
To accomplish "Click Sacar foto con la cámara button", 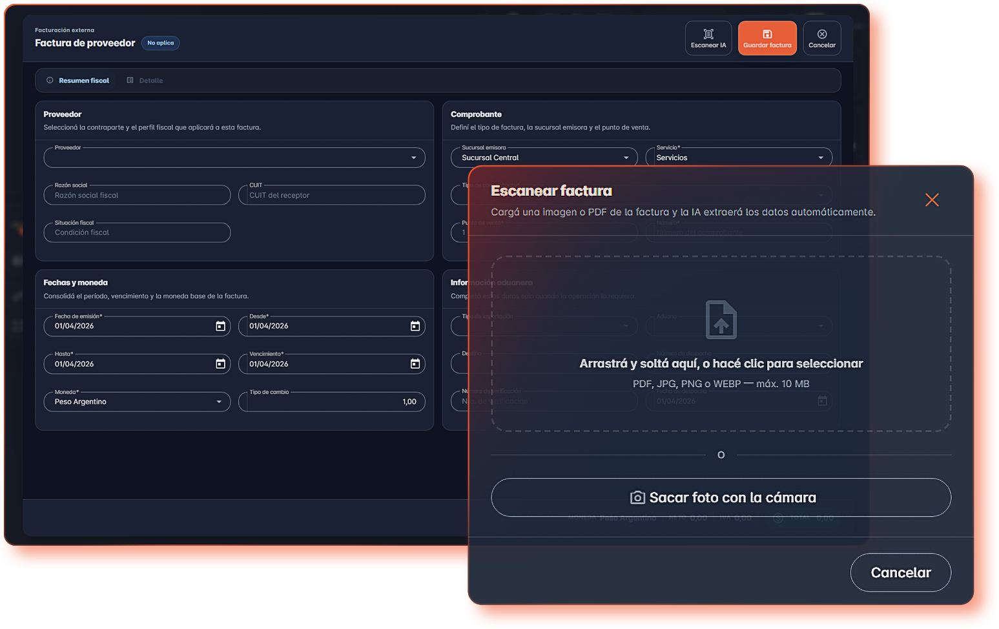I will point(721,497).
